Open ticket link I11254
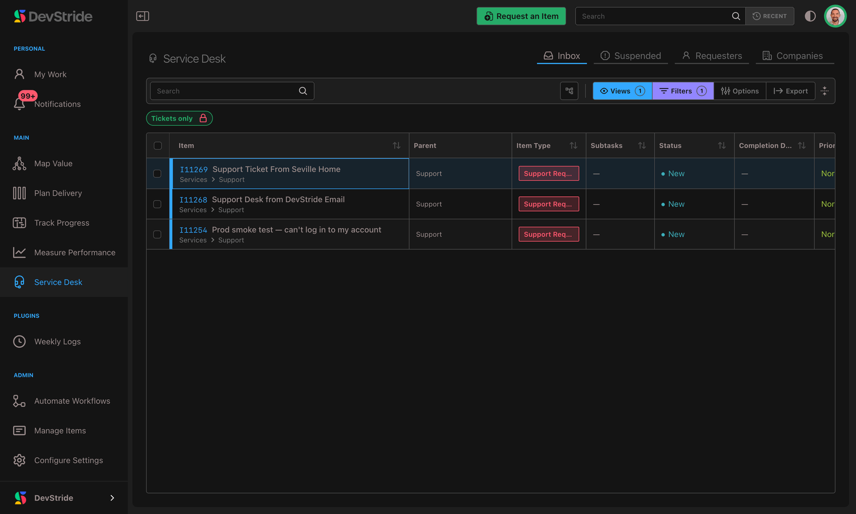Screen dimensions: 856x514 (193, 230)
